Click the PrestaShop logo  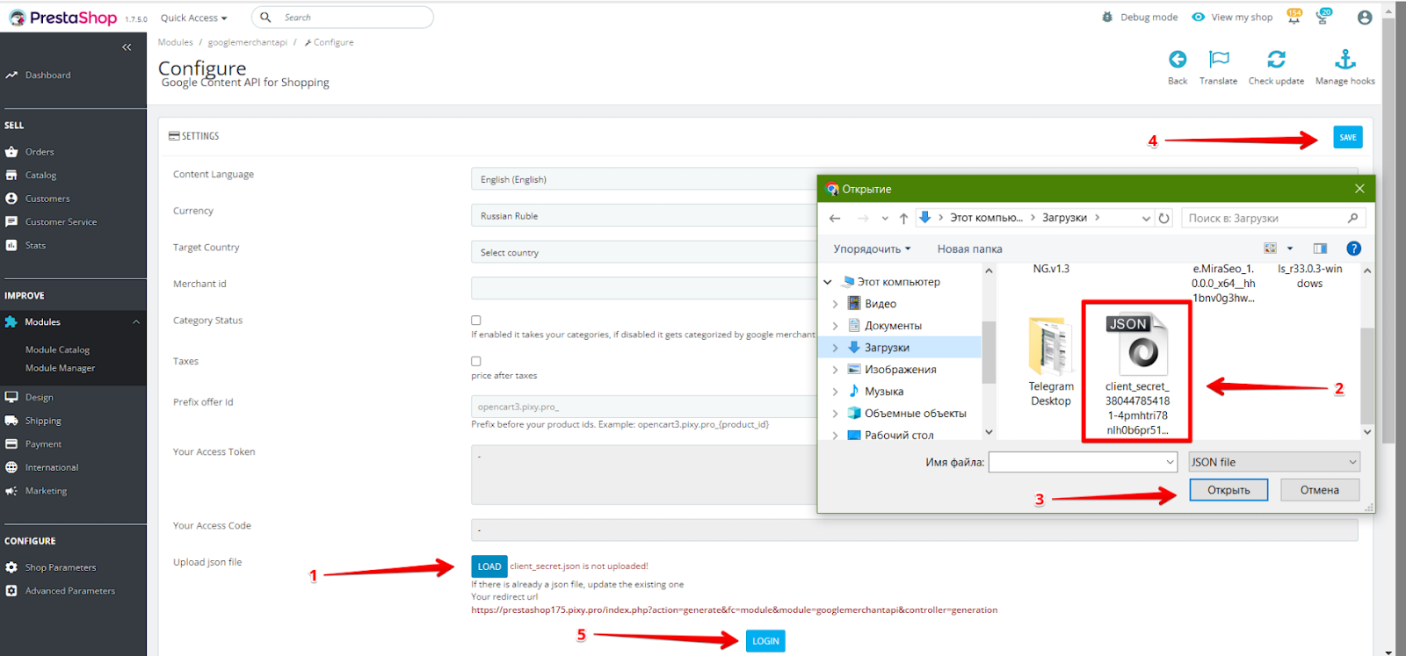click(63, 18)
